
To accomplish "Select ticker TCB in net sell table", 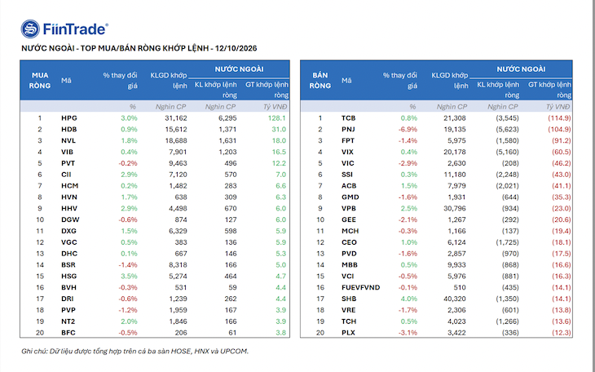I will point(348,118).
